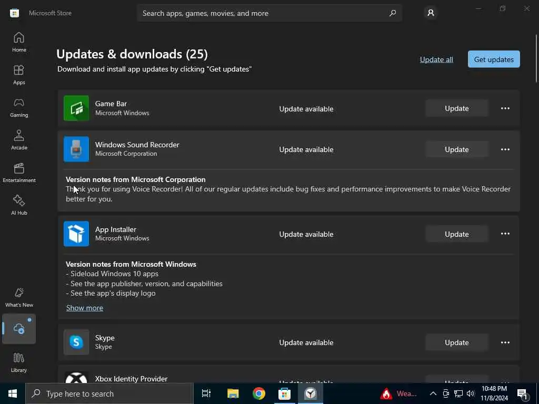Click the Game Bar app name

pos(111,104)
